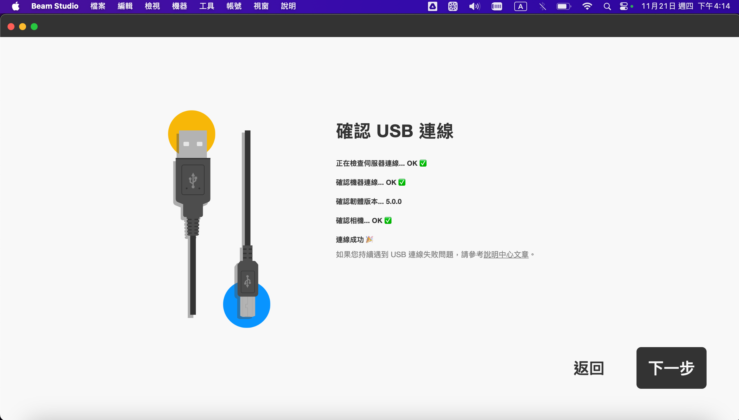This screenshot has width=739, height=420.
Task: Open the Apple menu
Action: point(16,6)
